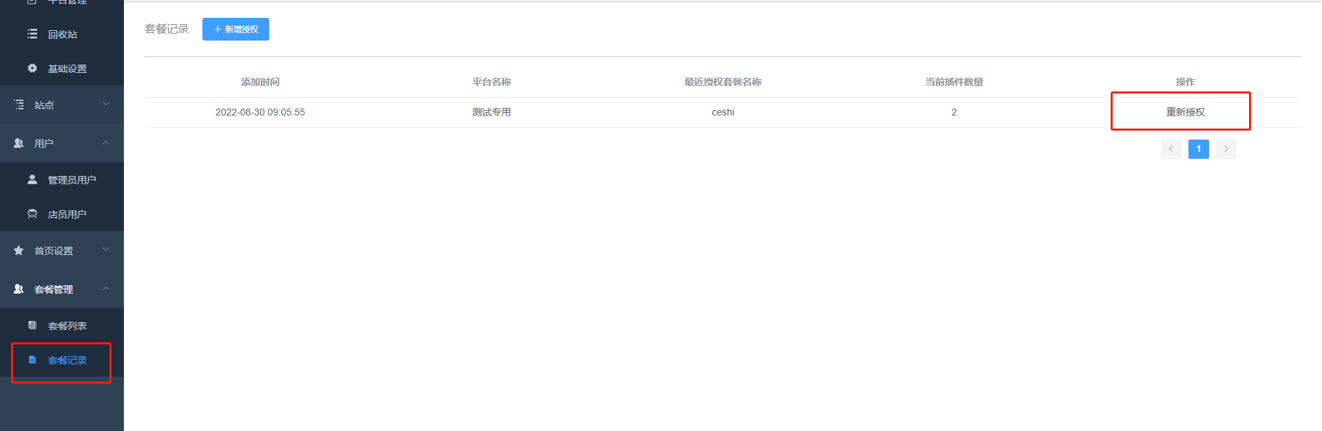Go to the previous page arrow
Image resolution: width=1322 pixels, height=431 pixels.
tap(1171, 149)
